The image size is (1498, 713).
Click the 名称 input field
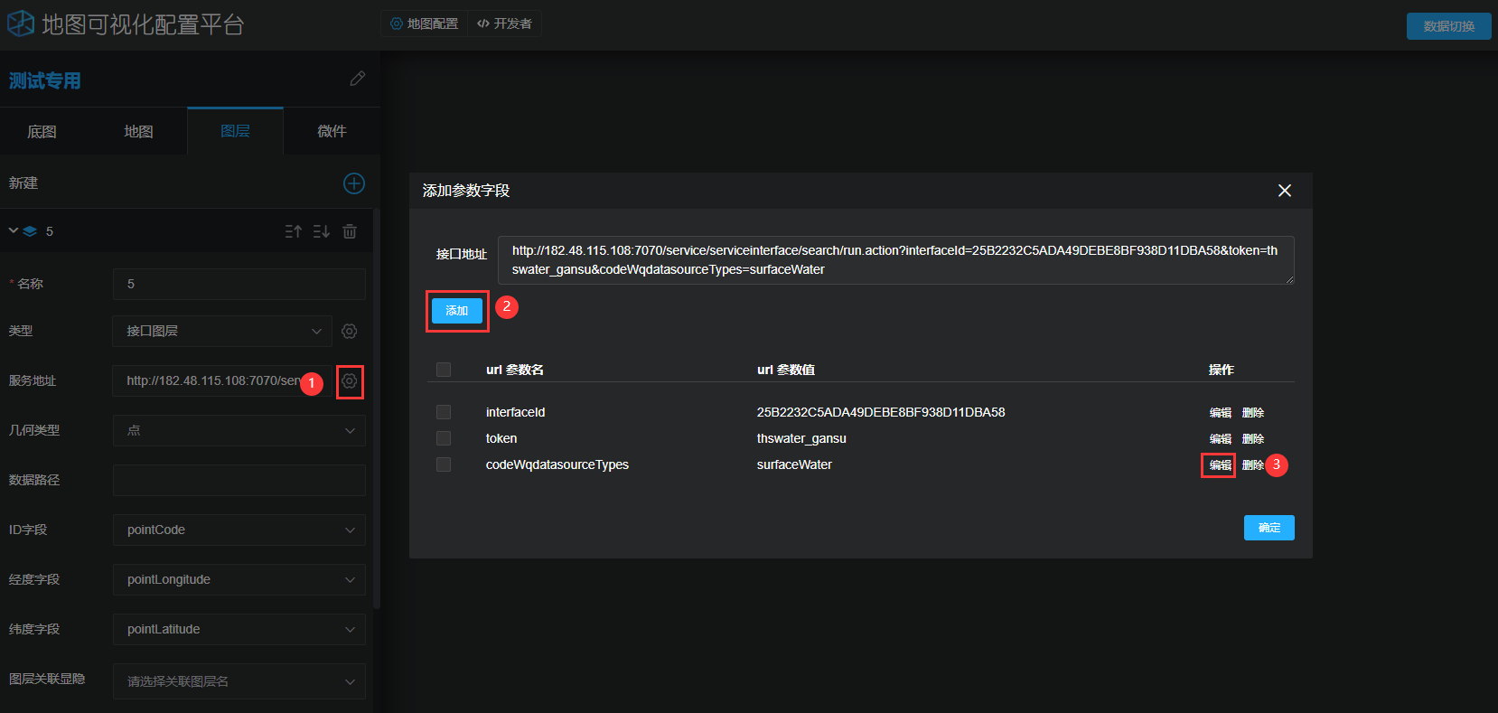(x=239, y=284)
